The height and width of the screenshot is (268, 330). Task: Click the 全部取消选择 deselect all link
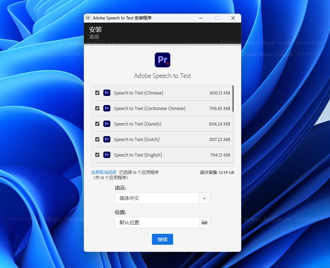tap(104, 172)
